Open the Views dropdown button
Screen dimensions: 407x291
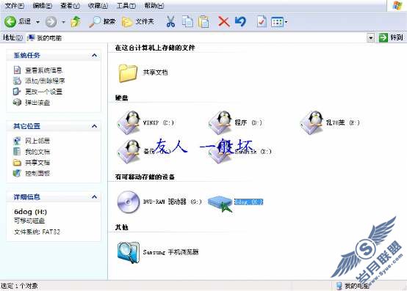click(x=279, y=22)
